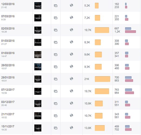Click the globe icon for 01/03/2018 21:27

71,42
